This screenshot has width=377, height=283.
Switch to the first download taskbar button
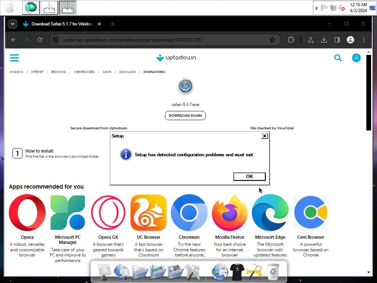tap(49, 7)
